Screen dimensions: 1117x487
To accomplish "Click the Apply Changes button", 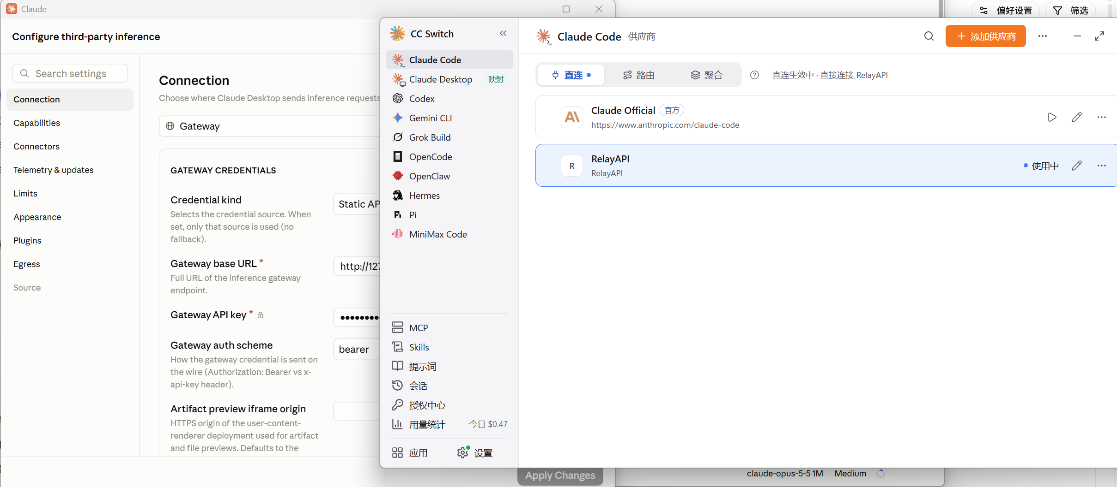I will 560,475.
